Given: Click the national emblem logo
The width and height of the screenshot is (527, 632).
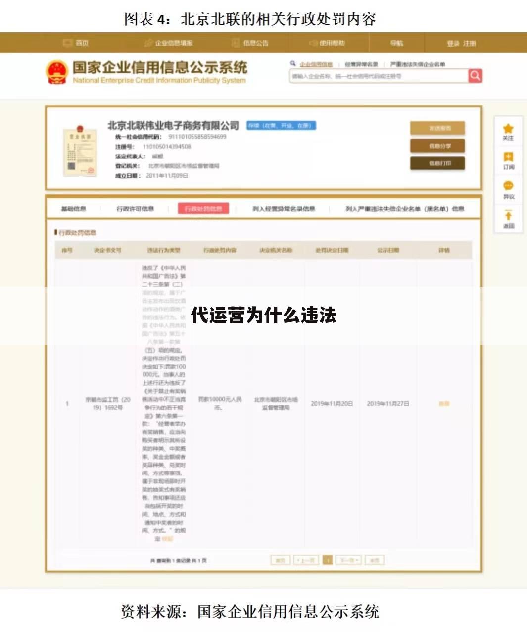Looking at the screenshot, I should coord(56,72).
